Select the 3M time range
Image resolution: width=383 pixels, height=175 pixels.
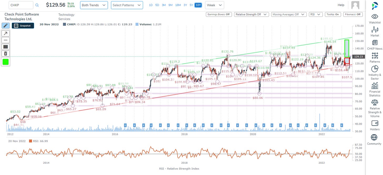[164, 5]
